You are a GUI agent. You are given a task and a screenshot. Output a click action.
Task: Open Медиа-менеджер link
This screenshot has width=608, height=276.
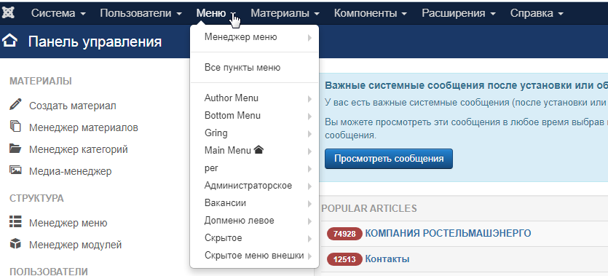point(70,171)
